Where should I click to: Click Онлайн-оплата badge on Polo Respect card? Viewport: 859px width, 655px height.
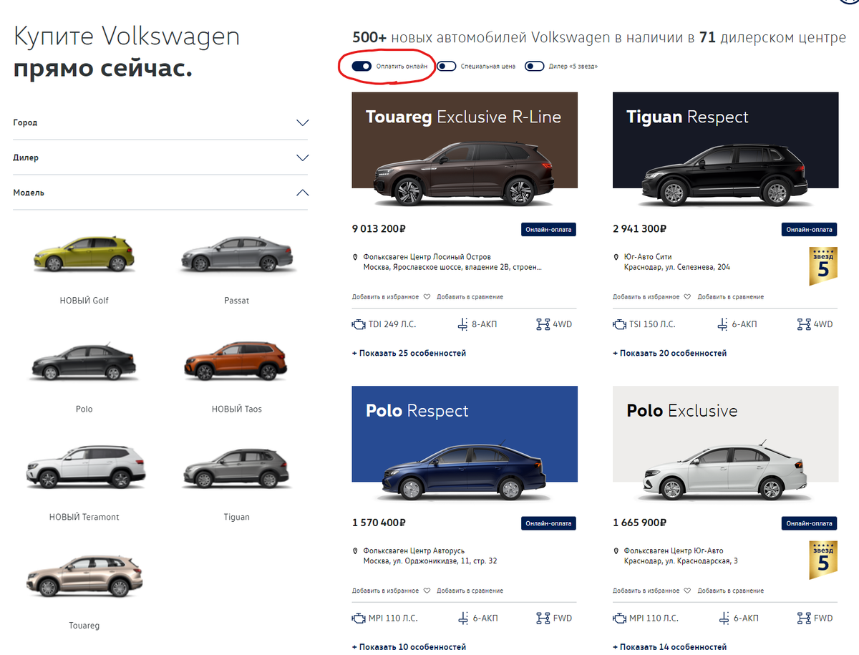(x=548, y=523)
